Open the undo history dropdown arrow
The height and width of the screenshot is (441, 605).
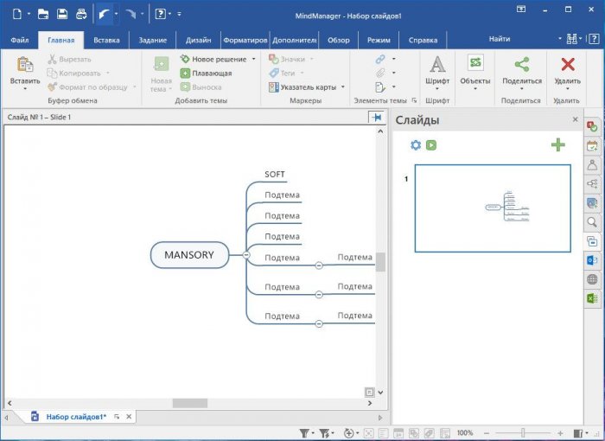(116, 15)
